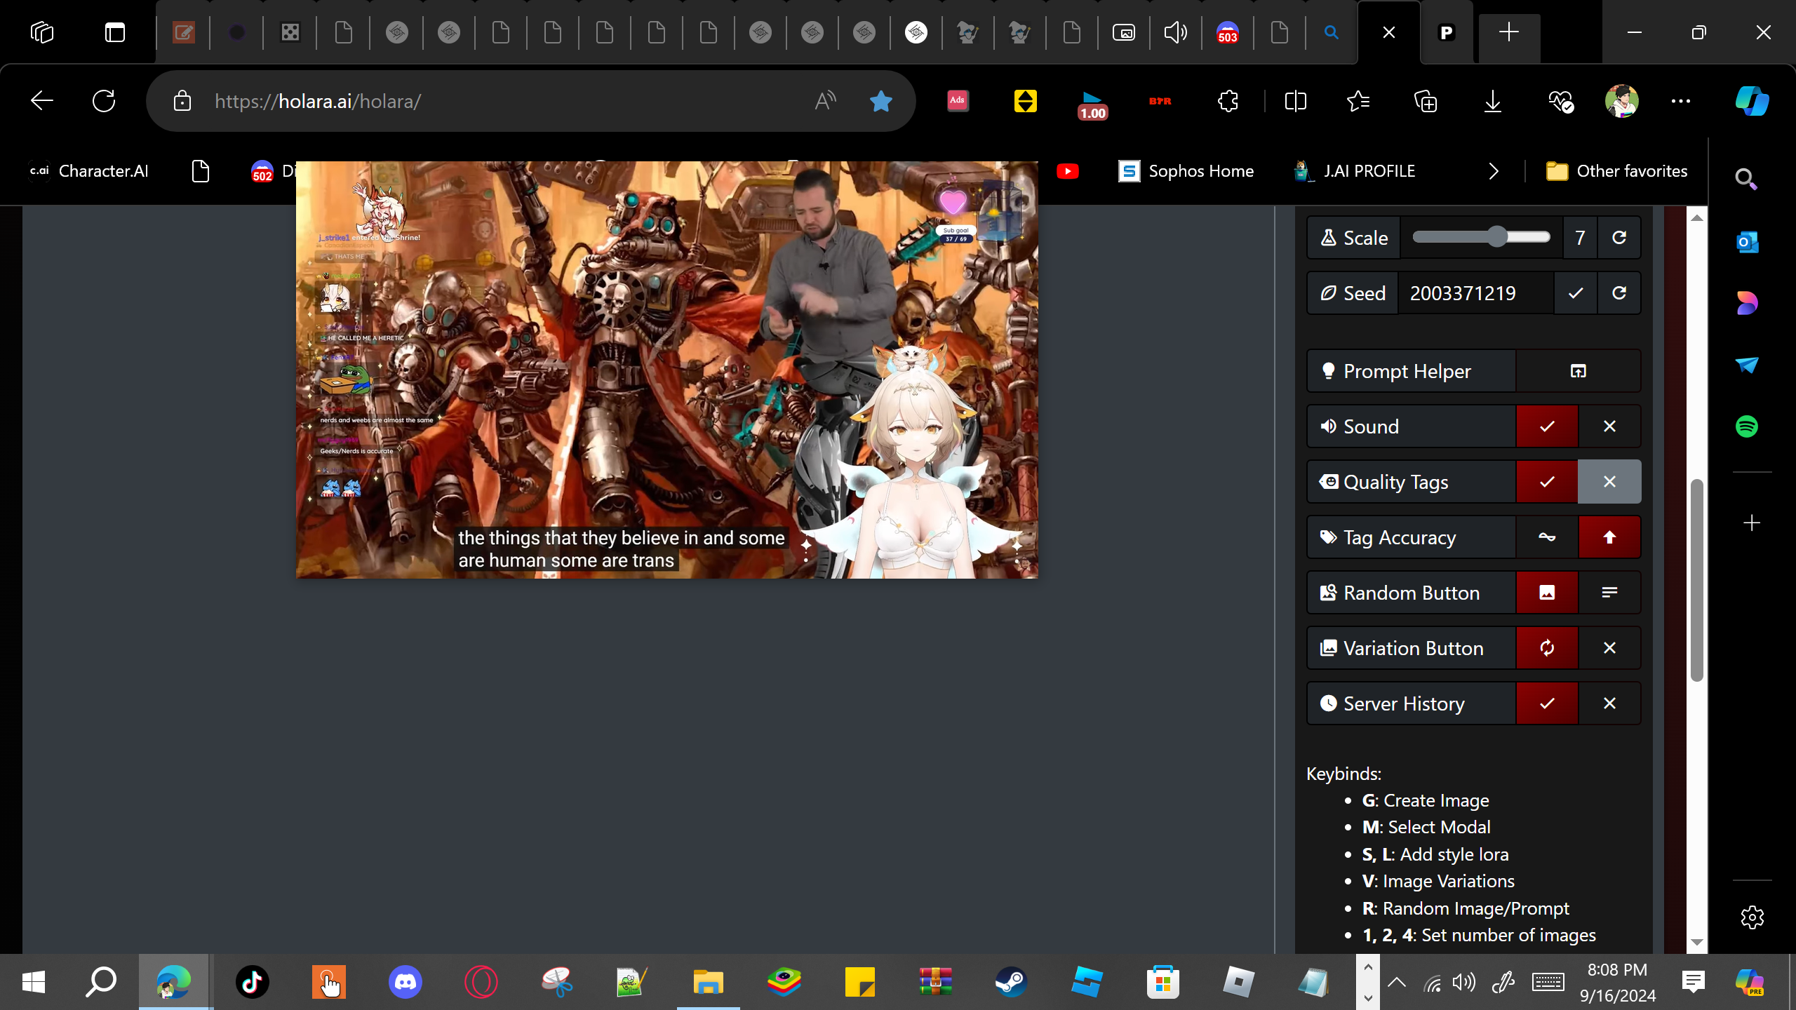The width and height of the screenshot is (1796, 1010).
Task: Open TikTok from the taskbar
Action: pos(253,981)
